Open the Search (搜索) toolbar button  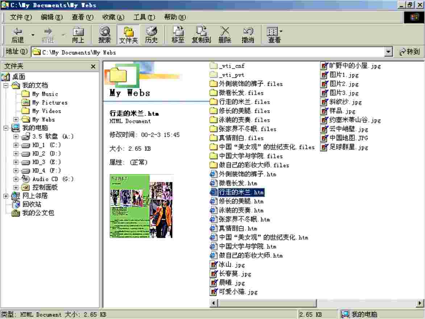[x=105, y=35]
